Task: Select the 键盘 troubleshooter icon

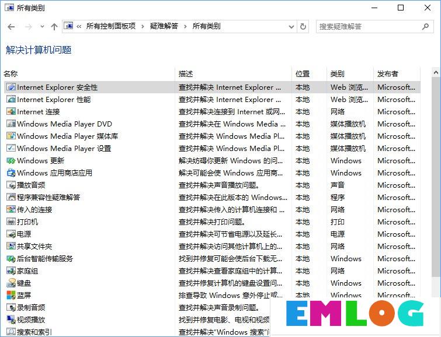Action: (11, 283)
